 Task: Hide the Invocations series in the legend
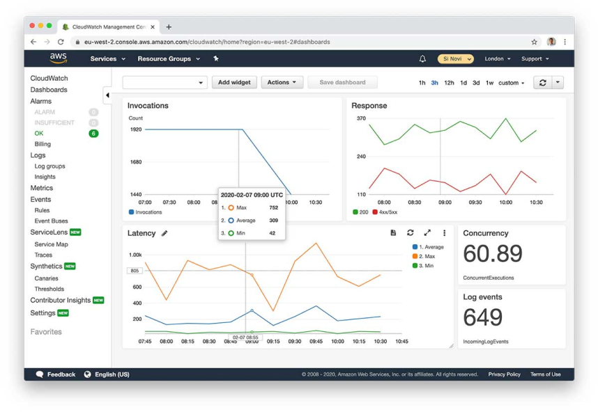[144, 212]
